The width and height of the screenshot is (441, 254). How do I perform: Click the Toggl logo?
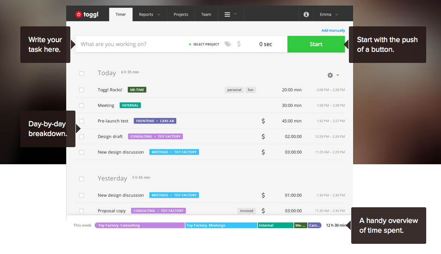click(x=87, y=14)
